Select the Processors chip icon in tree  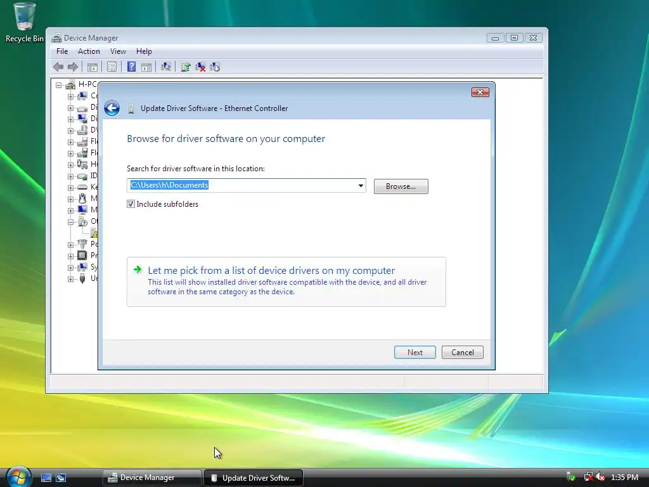click(82, 255)
